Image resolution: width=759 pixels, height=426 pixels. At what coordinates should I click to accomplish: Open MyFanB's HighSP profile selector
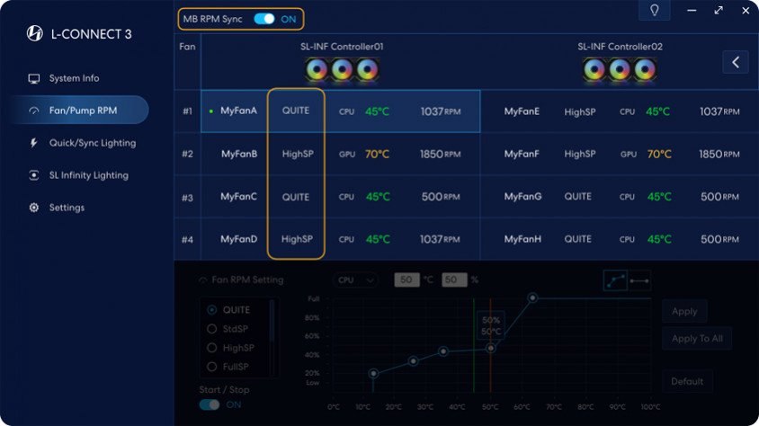297,154
